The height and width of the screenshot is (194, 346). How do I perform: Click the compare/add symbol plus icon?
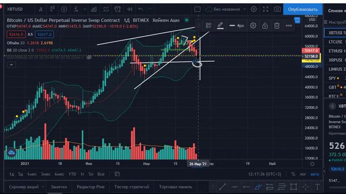tap(64, 9)
